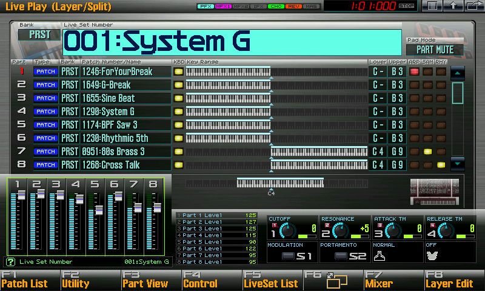Click the up arrow icon in top bar
Screen dimensions: 485x291
[x=453, y=5]
